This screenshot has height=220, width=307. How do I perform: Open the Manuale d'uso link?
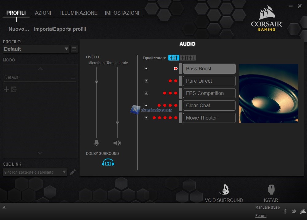coord(267,207)
